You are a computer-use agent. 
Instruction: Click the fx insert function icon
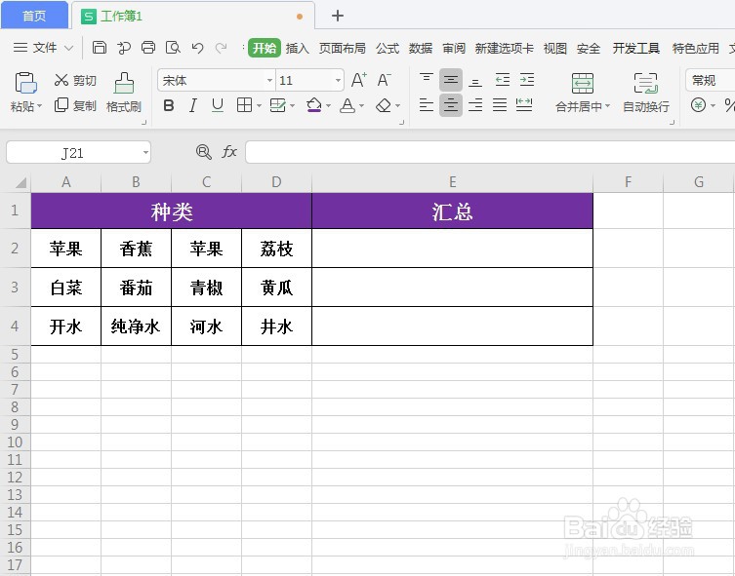point(229,152)
